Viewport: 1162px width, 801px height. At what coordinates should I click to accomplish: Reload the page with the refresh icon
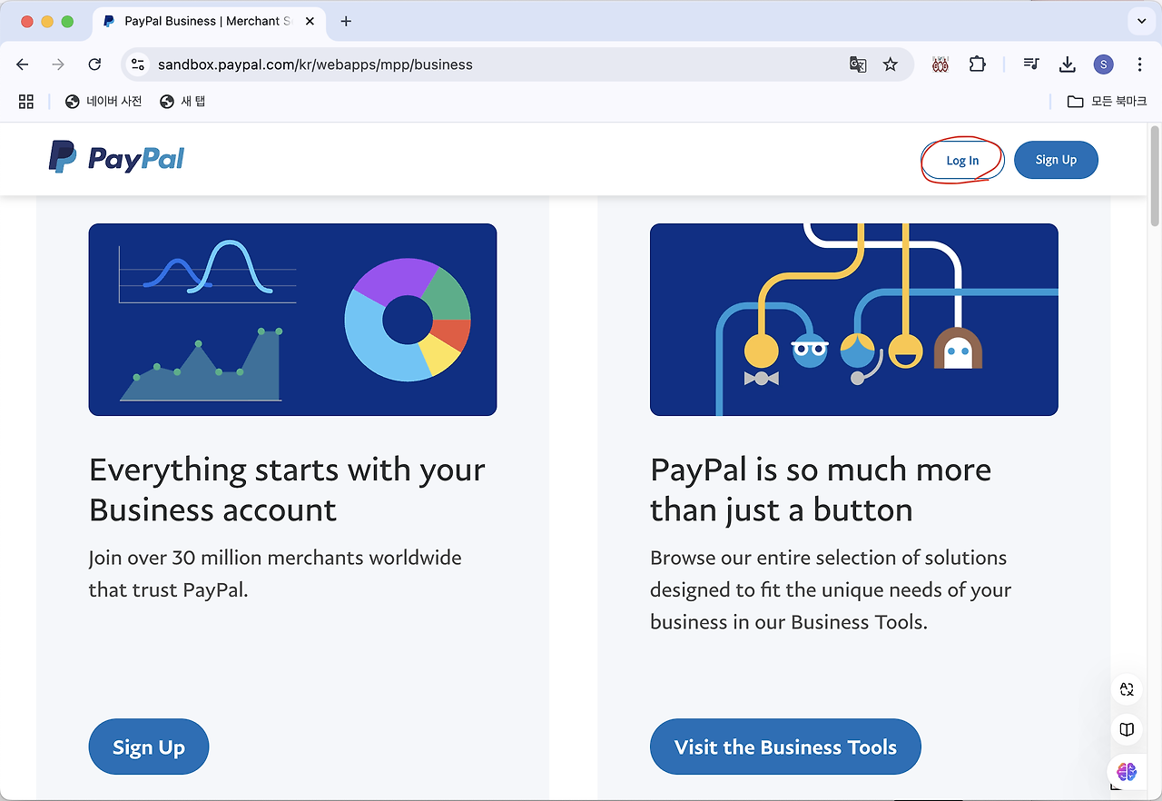(x=94, y=64)
